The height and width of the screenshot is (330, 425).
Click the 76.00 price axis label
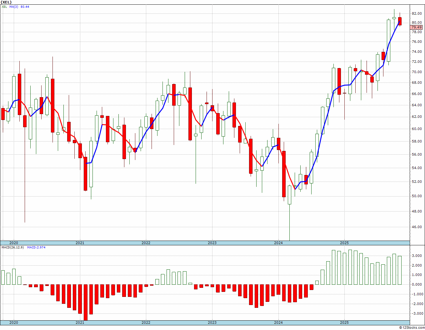coord(417,42)
